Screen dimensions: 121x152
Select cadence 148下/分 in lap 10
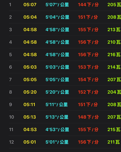coord(88,117)
